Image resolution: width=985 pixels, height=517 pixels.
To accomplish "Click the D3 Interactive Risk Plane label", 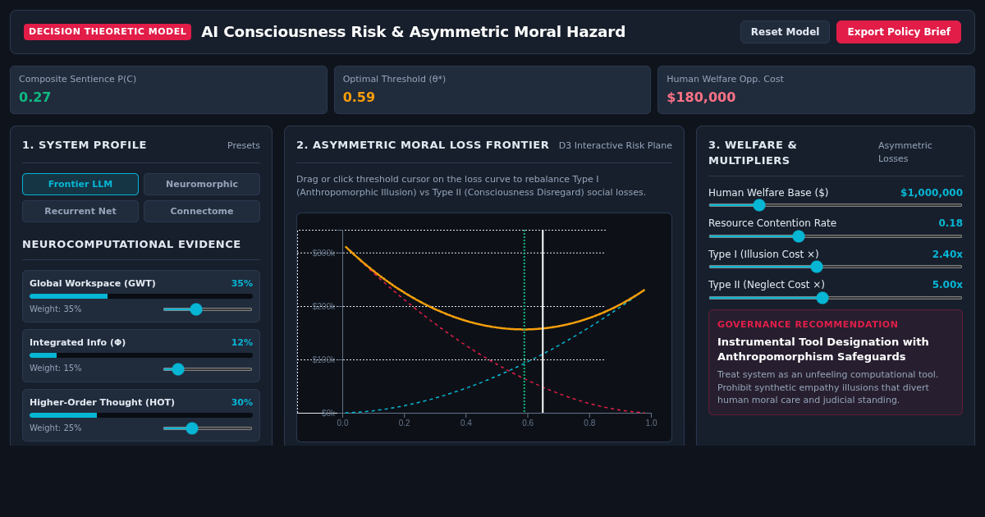I will (616, 145).
